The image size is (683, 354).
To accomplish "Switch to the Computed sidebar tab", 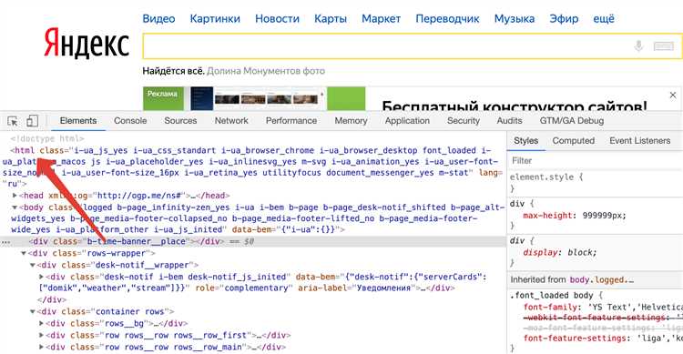I will click(573, 141).
